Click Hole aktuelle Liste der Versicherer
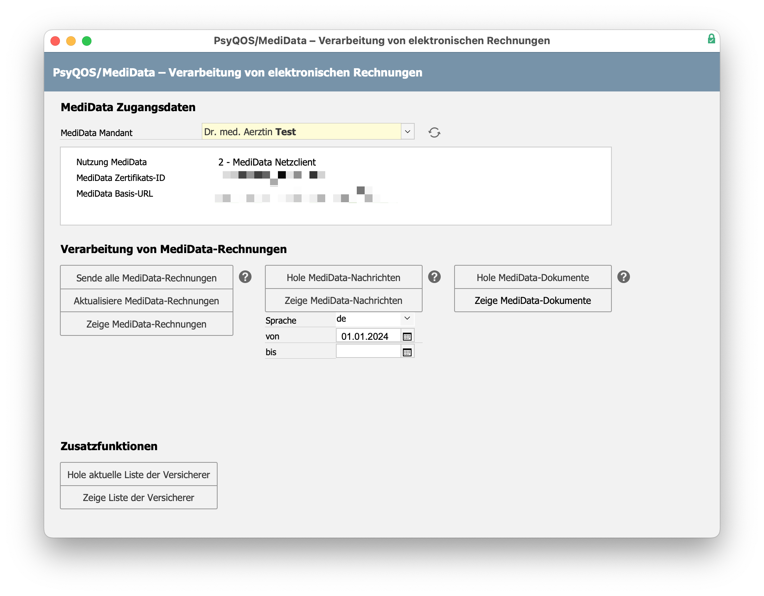The image size is (764, 596). [x=138, y=474]
